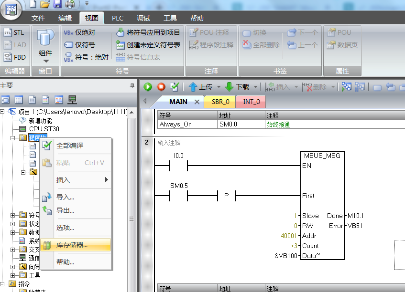Viewport: 405px width, 292px height.
Task: Select CPU ST30 in project tree
Action: click(x=44, y=129)
